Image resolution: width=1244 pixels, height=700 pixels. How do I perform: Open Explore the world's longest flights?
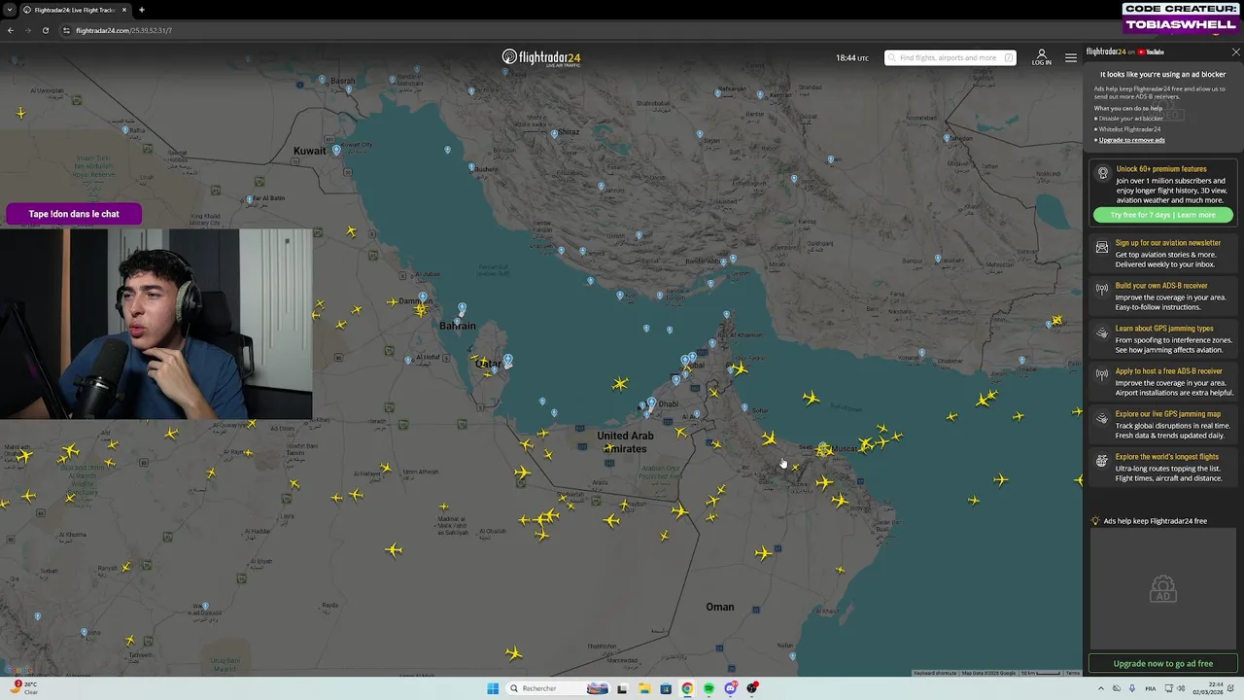(1166, 457)
